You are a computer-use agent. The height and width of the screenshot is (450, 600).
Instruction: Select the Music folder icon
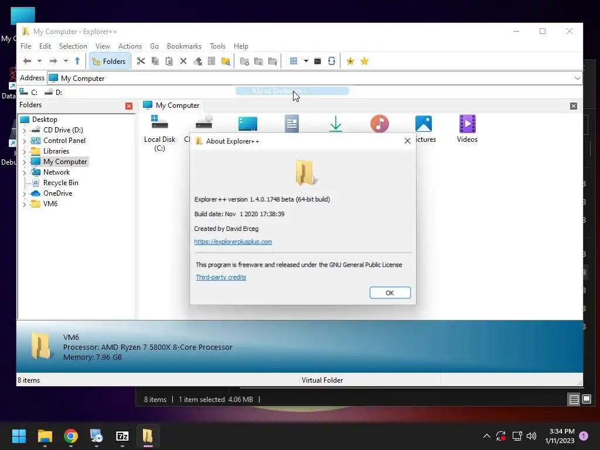pyautogui.click(x=380, y=123)
